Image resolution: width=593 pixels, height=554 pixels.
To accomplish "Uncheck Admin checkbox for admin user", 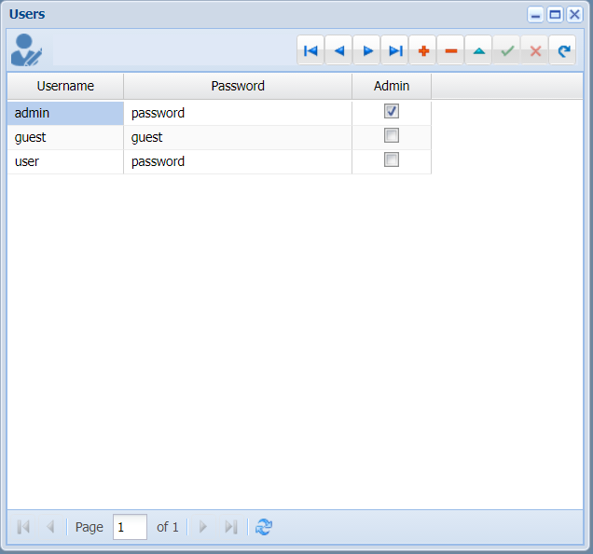I will click(x=392, y=112).
